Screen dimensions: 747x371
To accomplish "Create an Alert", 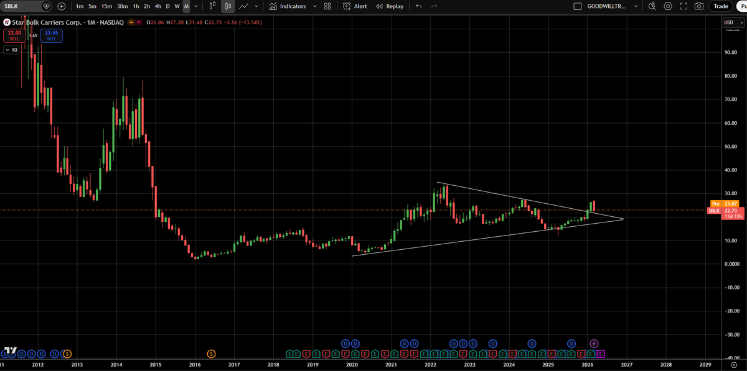I will tap(355, 6).
